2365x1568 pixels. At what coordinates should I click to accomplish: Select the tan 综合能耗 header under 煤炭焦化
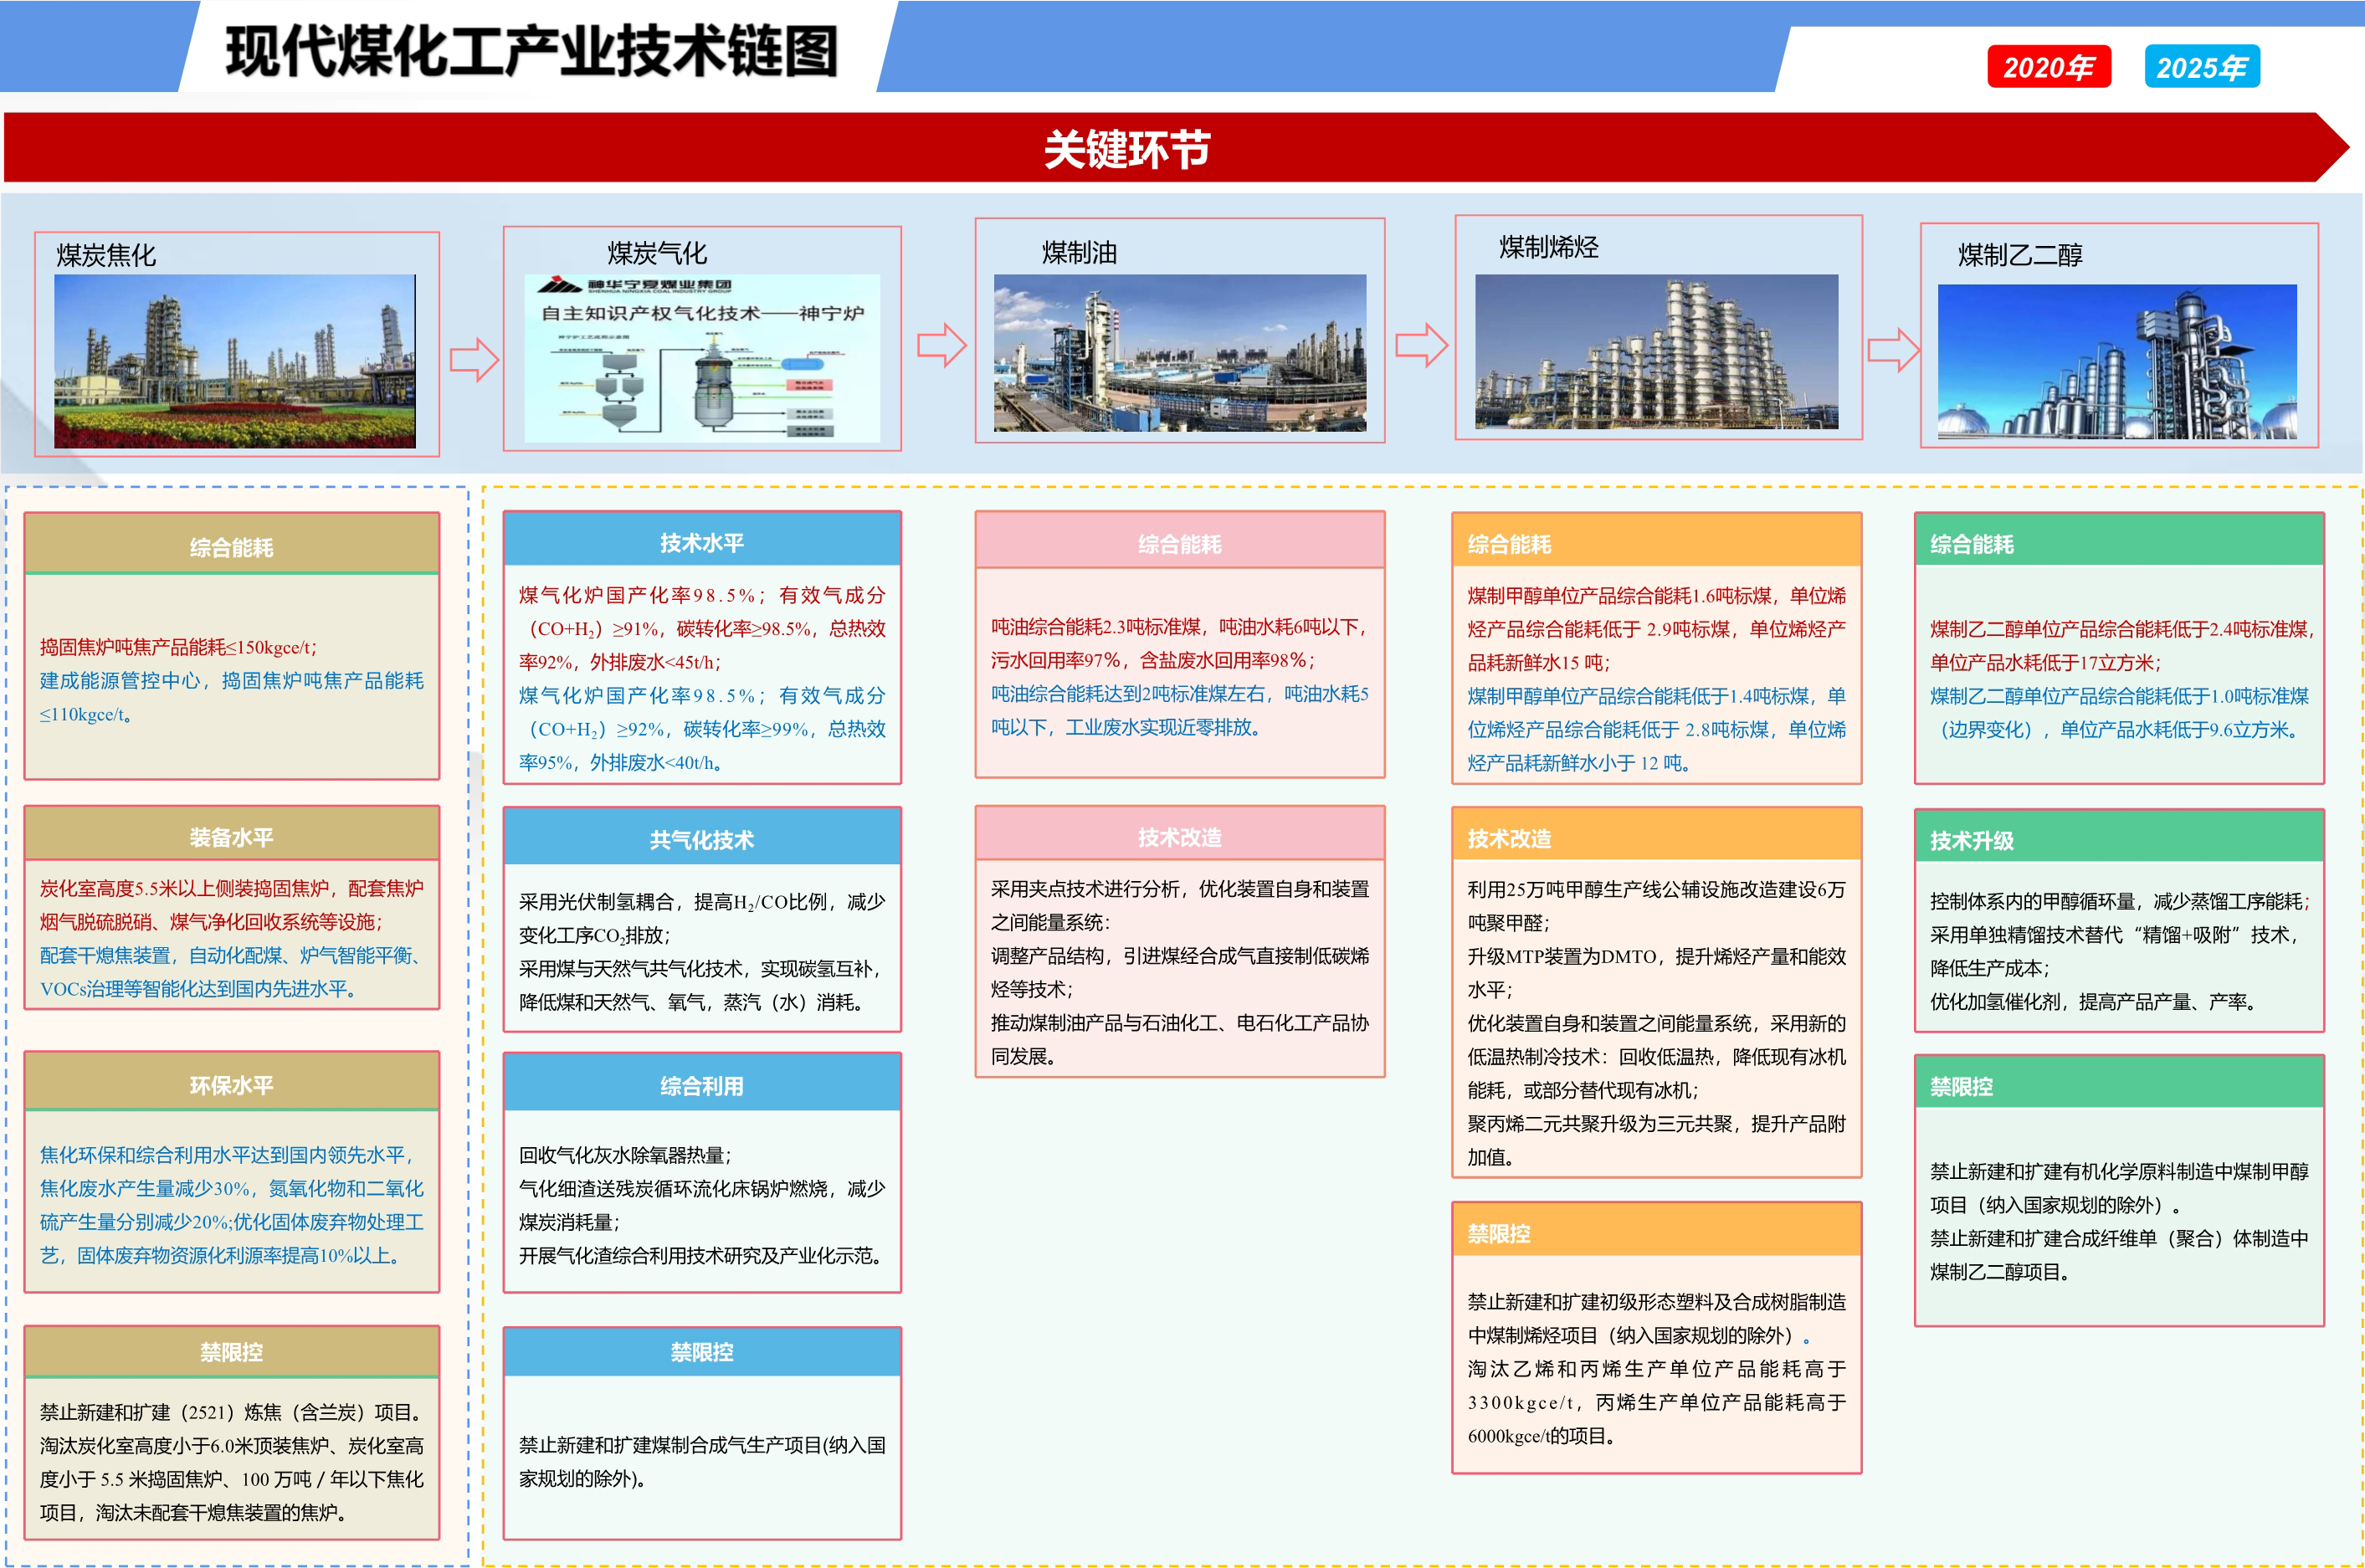click(x=232, y=545)
